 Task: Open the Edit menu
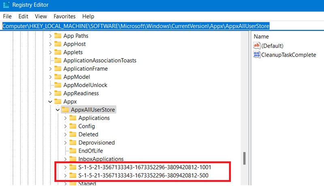pyautogui.click(x=23, y=16)
